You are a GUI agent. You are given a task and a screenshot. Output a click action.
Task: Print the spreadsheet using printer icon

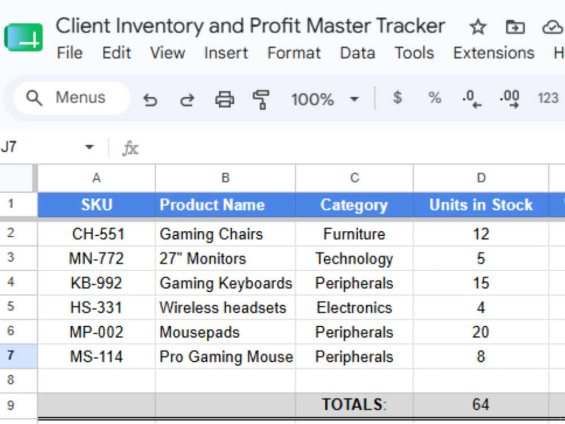(224, 99)
